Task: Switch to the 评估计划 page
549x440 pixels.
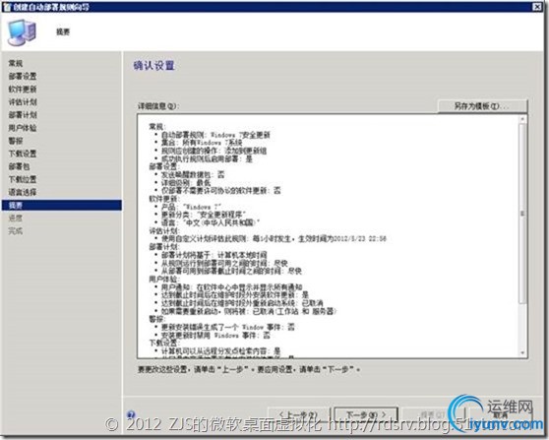Action: 23,102
